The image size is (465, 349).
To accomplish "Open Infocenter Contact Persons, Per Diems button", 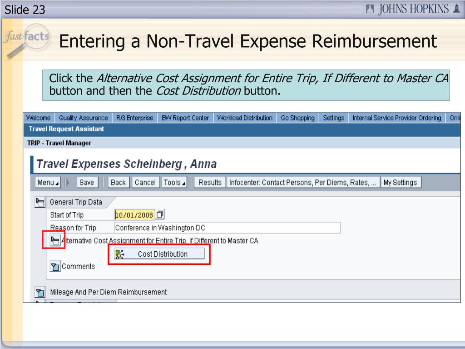I will 303,183.
